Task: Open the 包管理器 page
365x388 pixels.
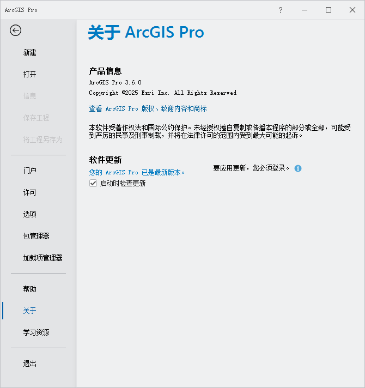Action: click(x=36, y=236)
